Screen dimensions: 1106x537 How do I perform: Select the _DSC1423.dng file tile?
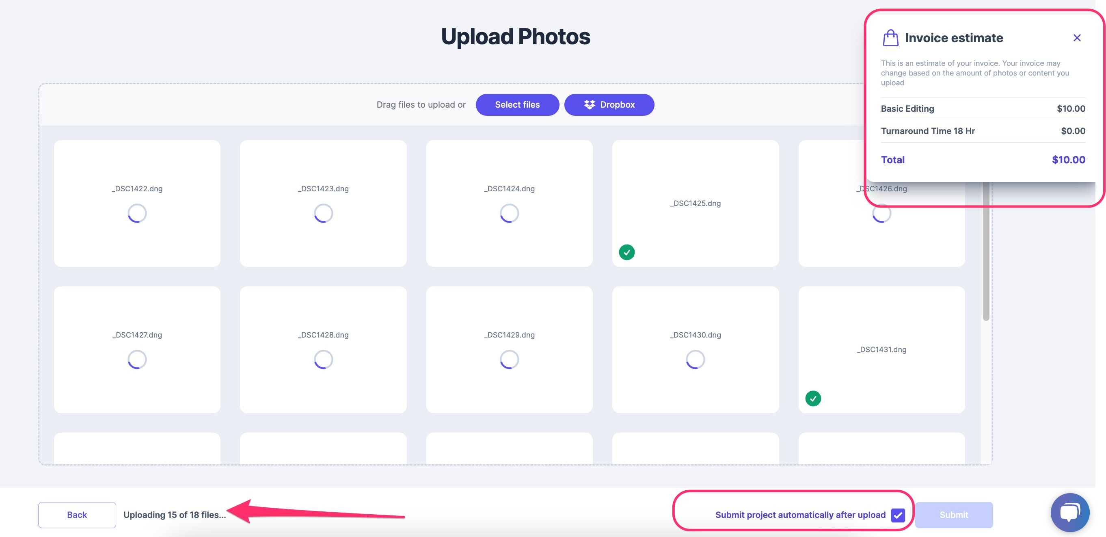point(323,203)
